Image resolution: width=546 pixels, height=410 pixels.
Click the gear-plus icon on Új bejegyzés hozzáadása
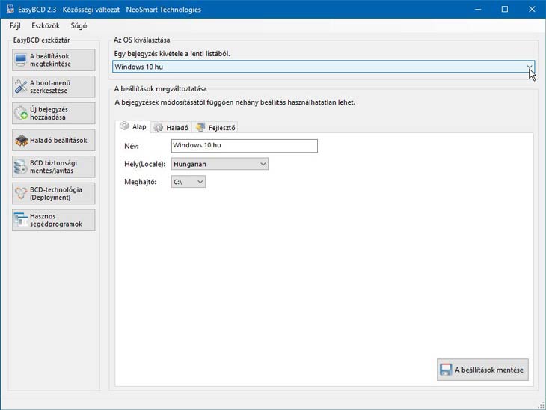[21, 114]
